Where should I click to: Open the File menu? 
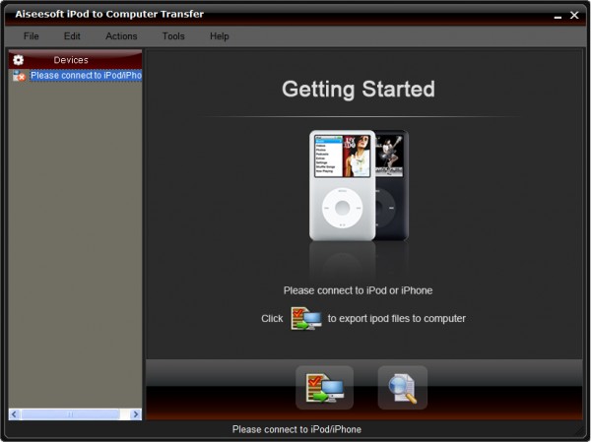31,36
